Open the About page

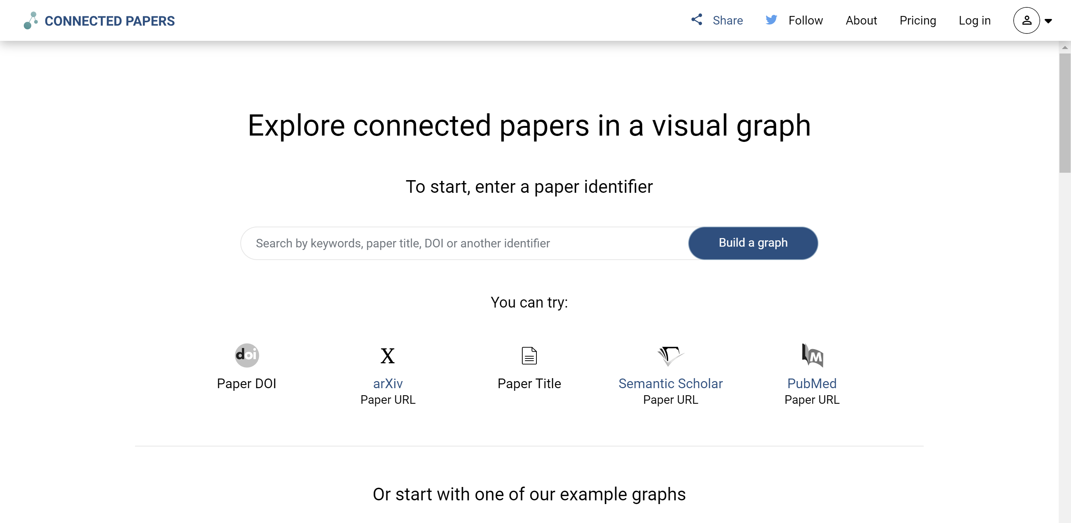pyautogui.click(x=860, y=20)
